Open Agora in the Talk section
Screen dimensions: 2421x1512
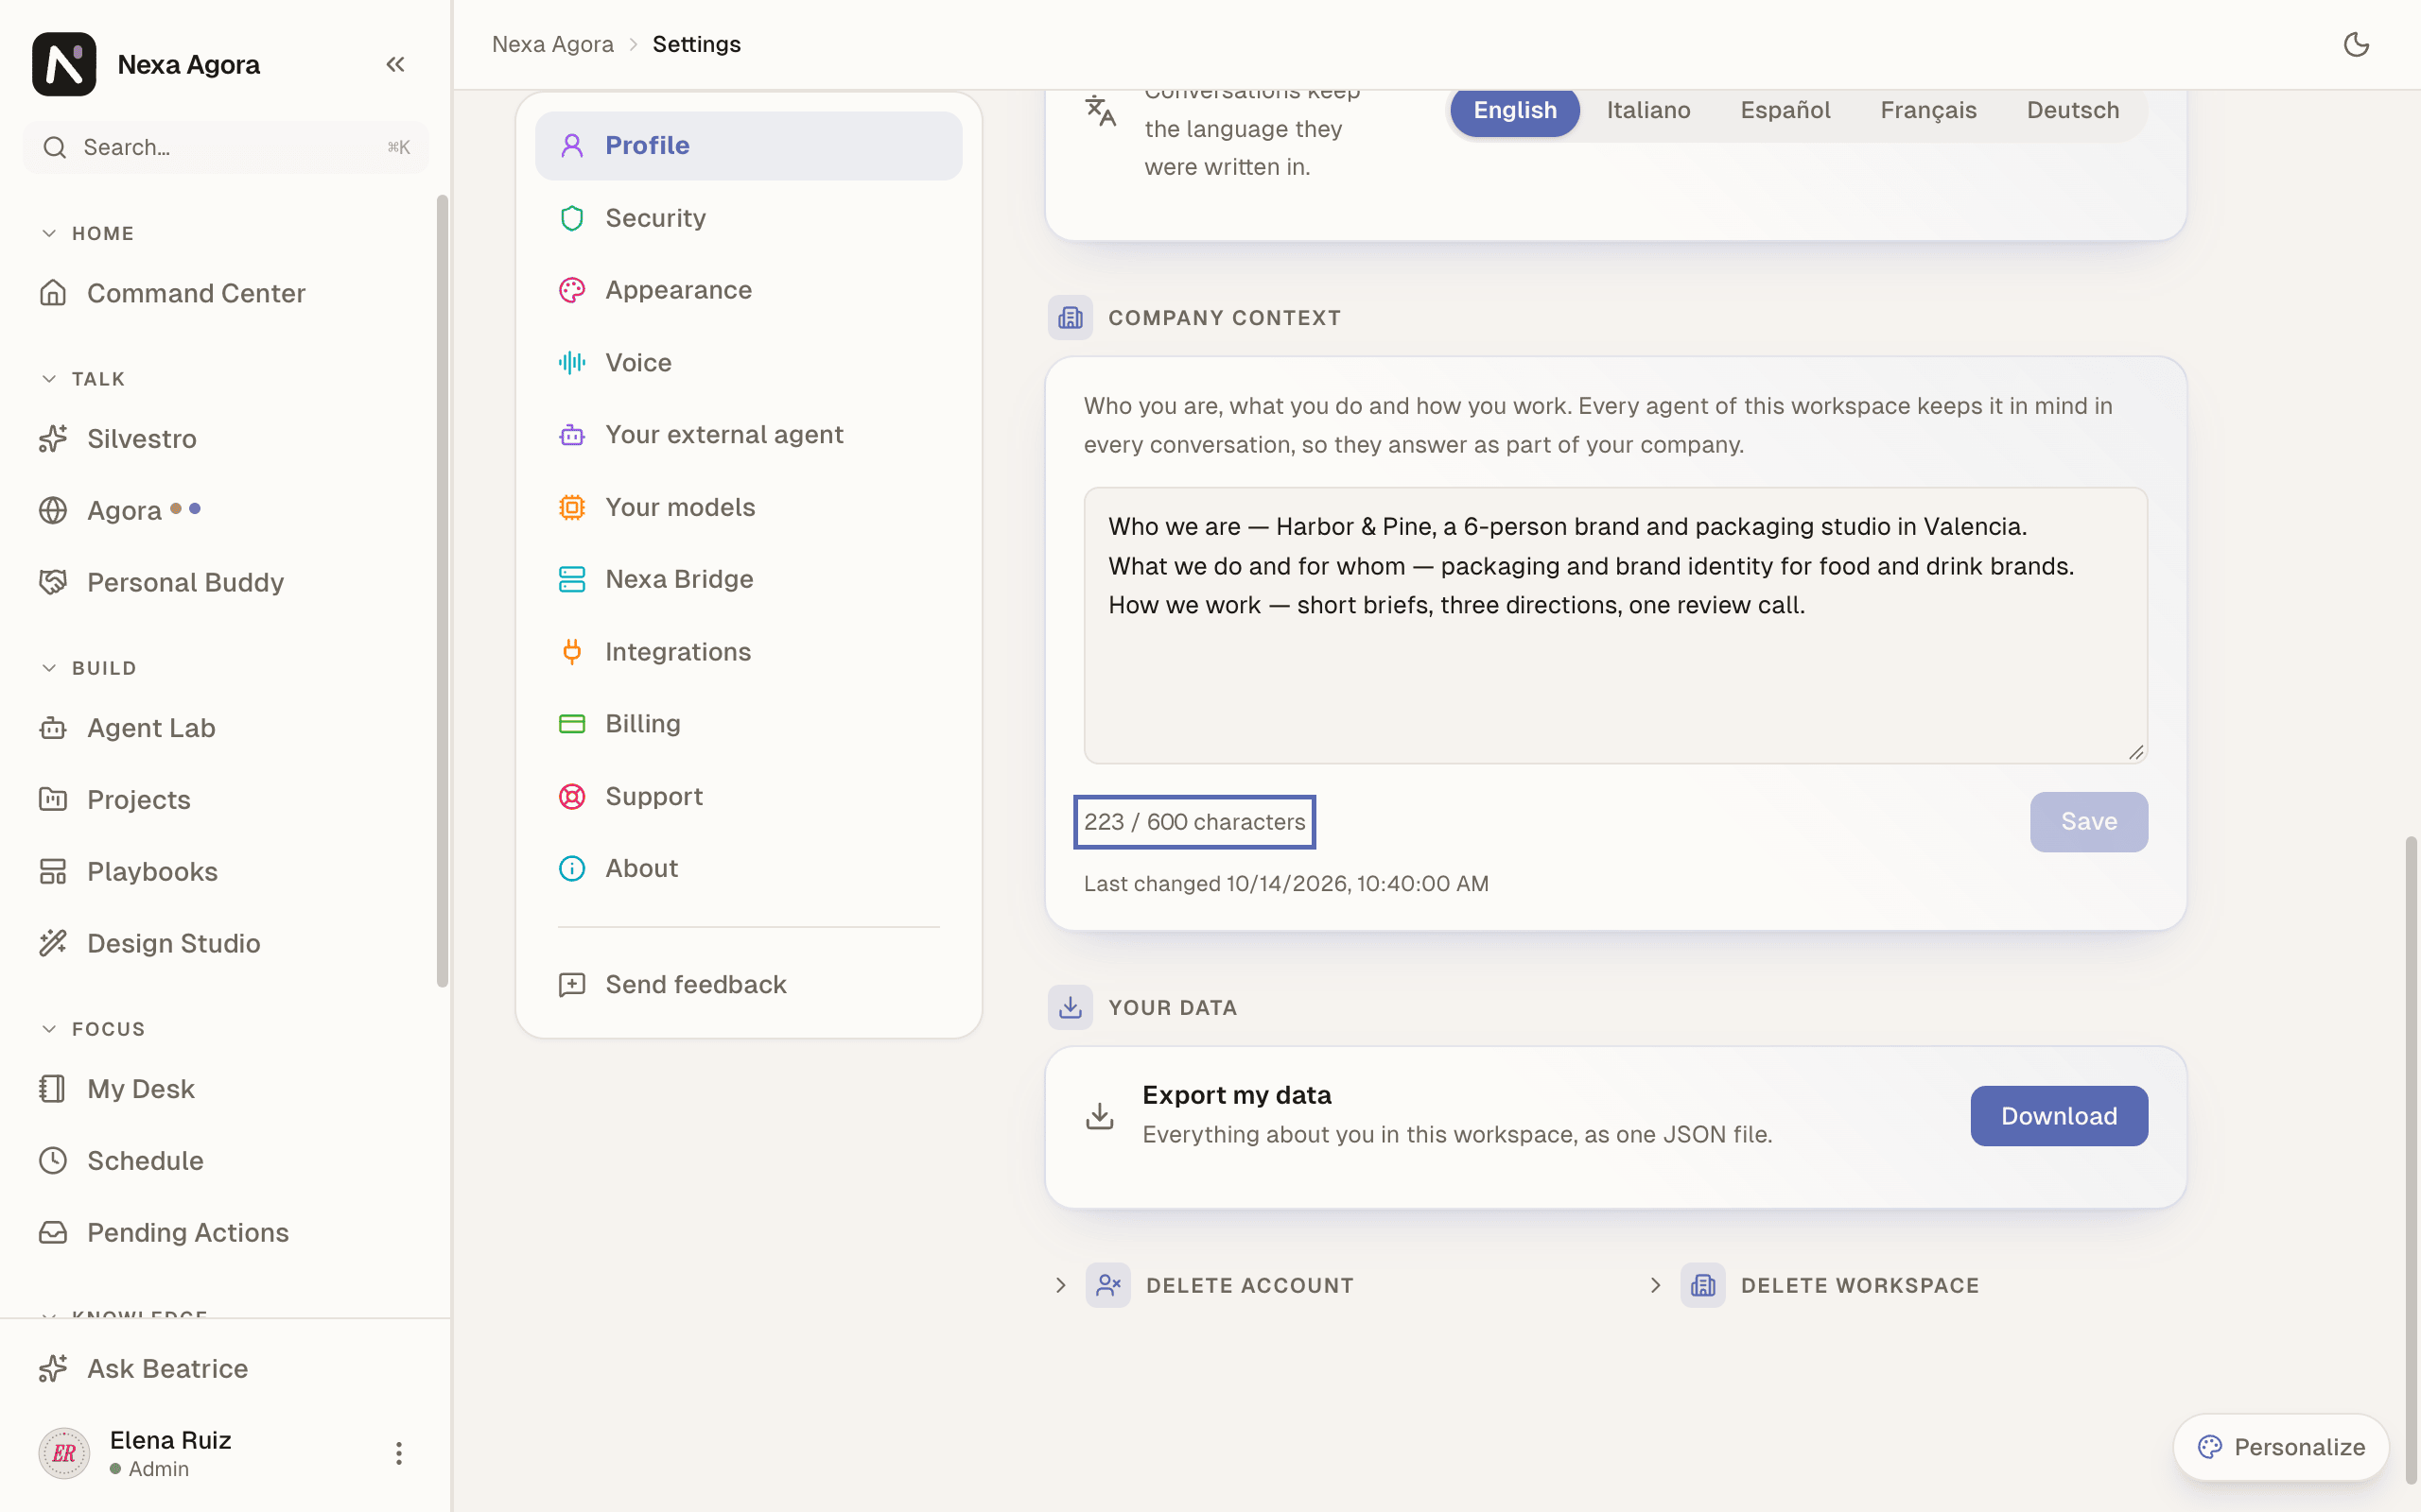click(226, 510)
